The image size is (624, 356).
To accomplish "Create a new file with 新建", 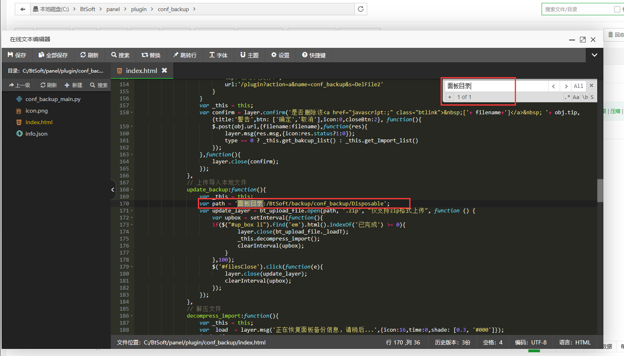I will coord(73,85).
